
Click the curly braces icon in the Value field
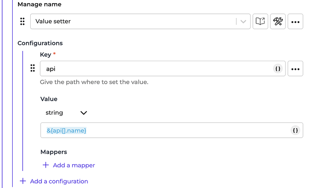click(x=295, y=130)
